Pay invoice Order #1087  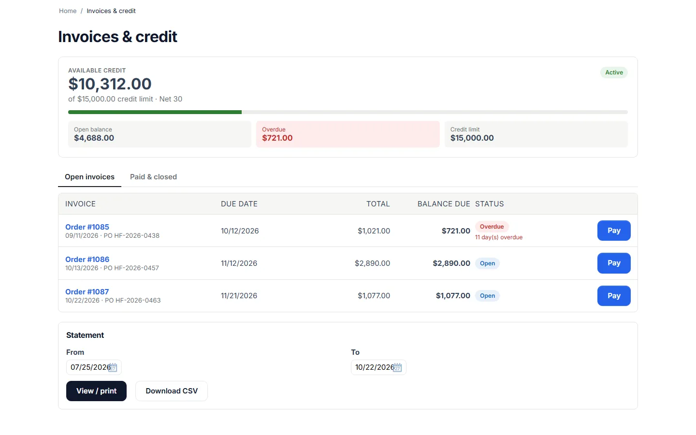[614, 296]
